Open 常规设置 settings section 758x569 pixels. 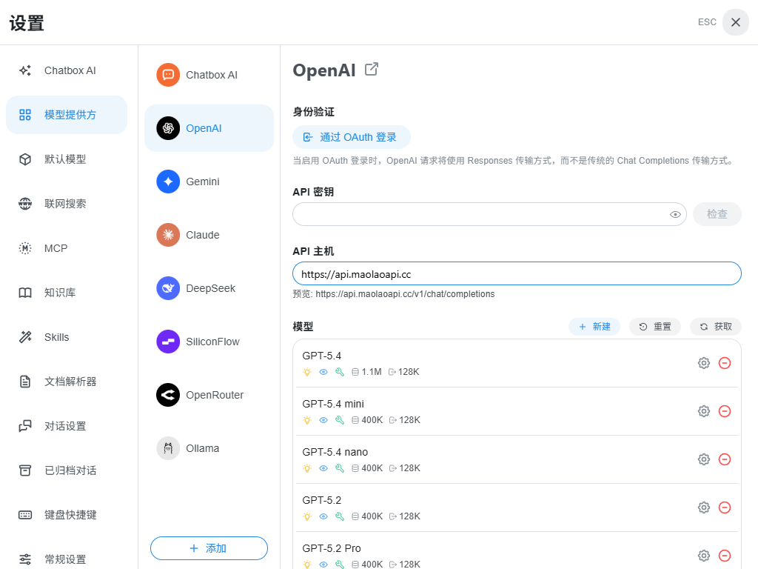pos(66,559)
